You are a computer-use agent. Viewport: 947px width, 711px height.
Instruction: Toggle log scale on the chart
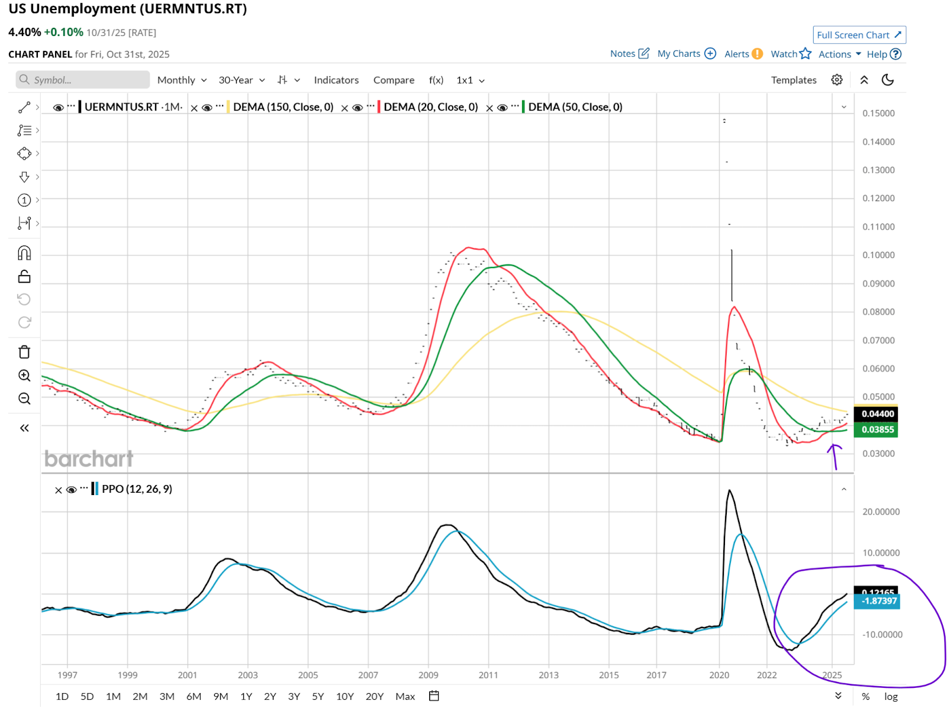[891, 697]
